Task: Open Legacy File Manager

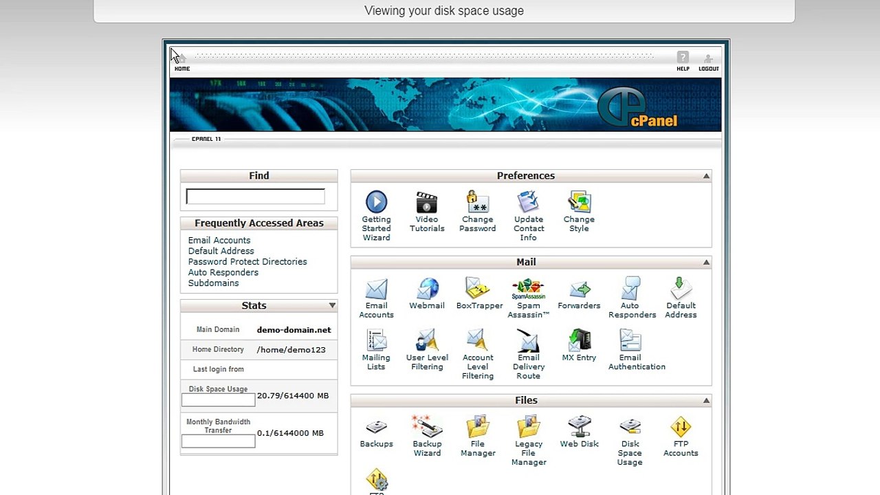Action: click(x=529, y=441)
